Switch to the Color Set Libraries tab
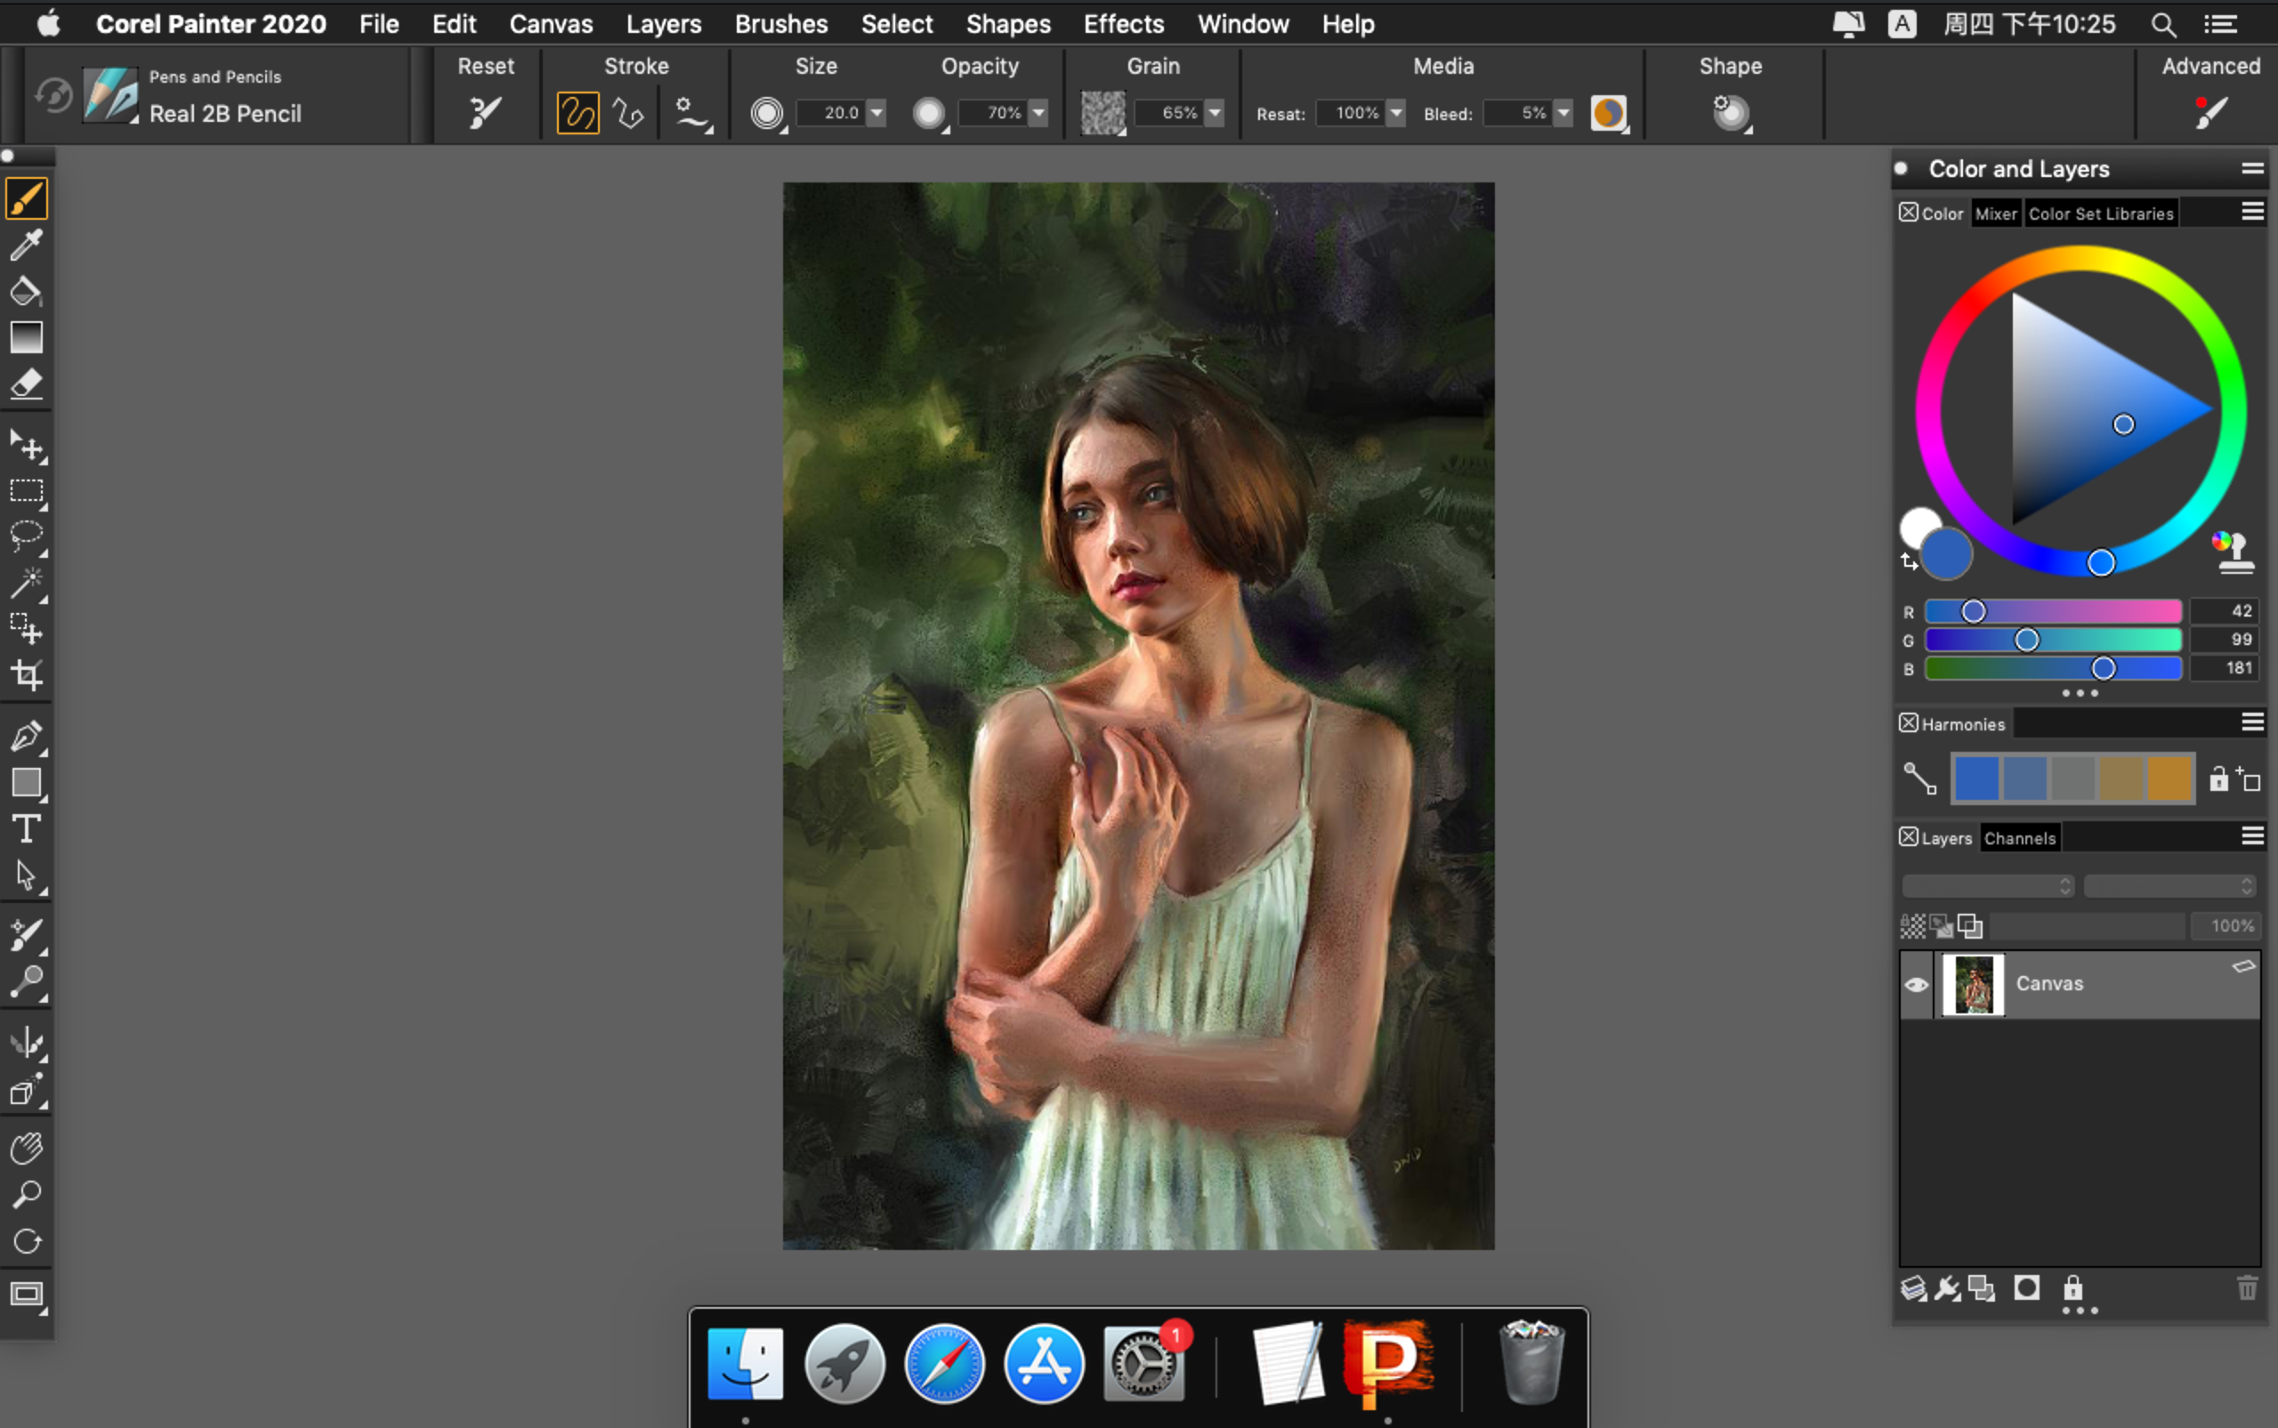Image resolution: width=2278 pixels, height=1428 pixels. coord(2100,214)
